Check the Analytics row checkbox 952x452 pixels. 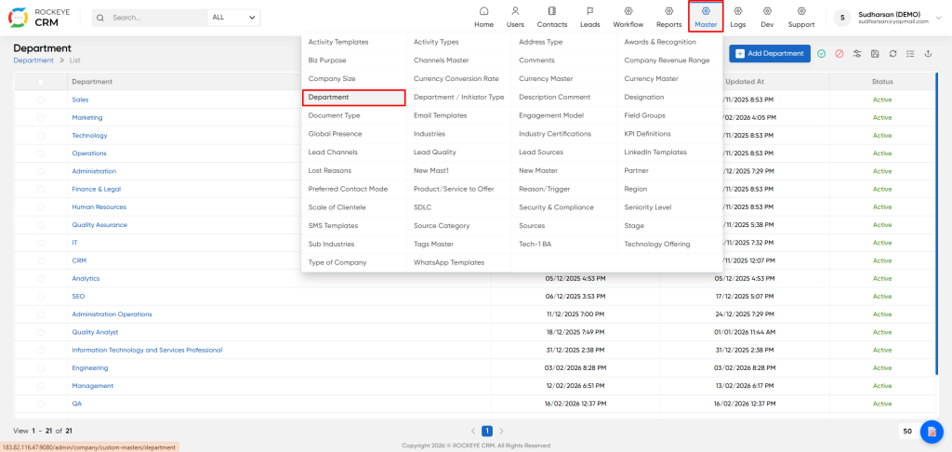click(41, 278)
